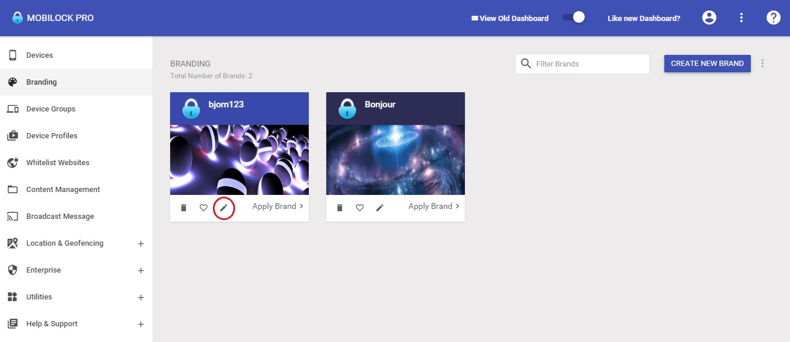Click the Devices phone icon in sidebar

click(12, 55)
